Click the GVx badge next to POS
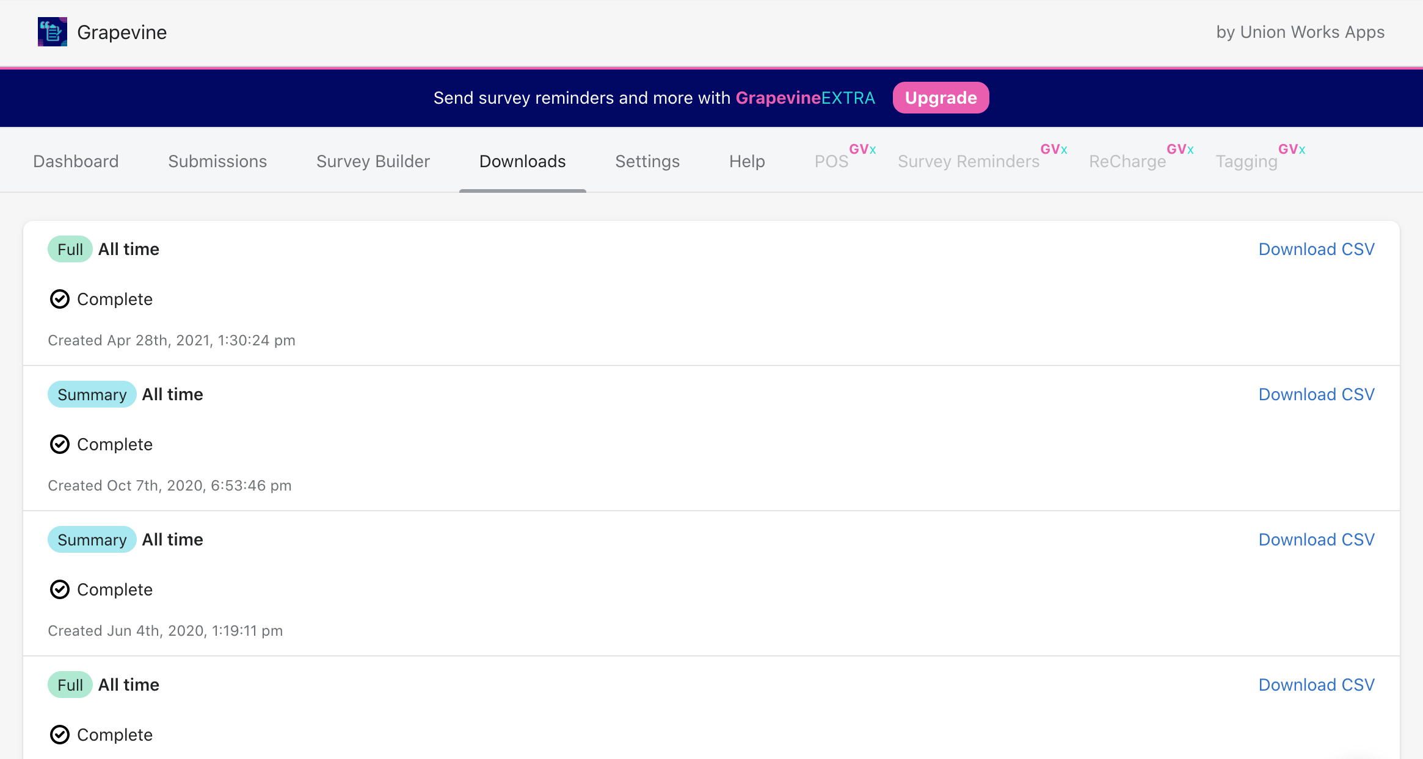 862,149
